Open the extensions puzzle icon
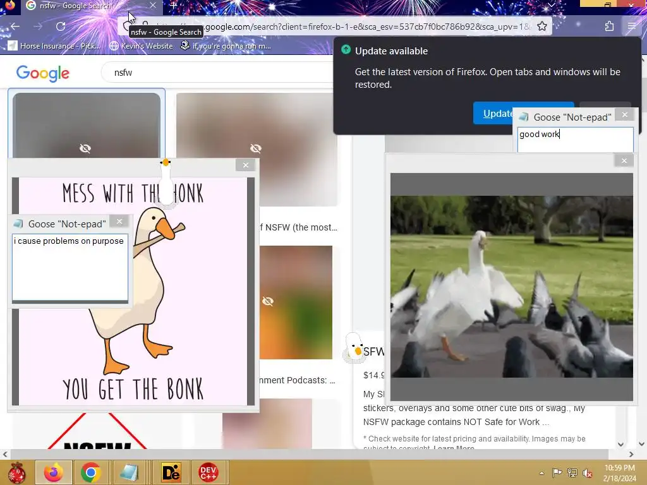Image resolution: width=647 pixels, height=485 pixels. [609, 27]
